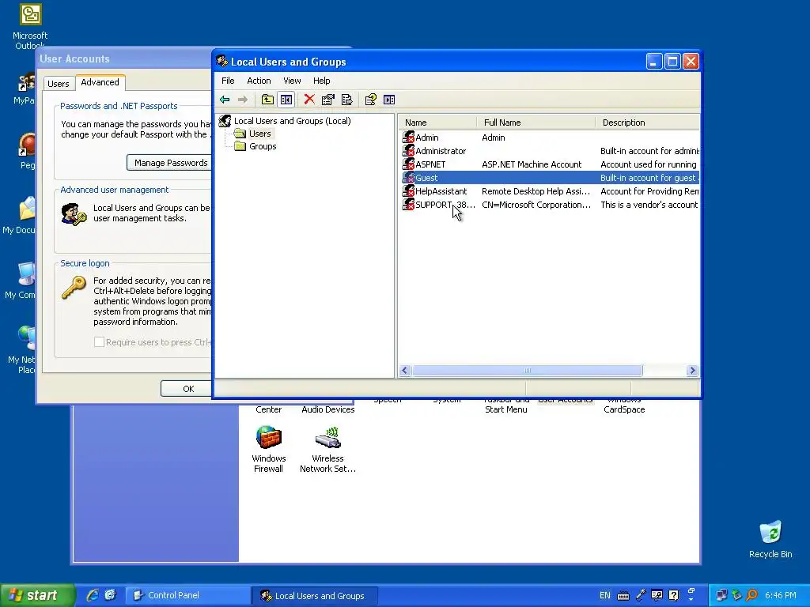
Task: Click the language bar help icon
Action: pos(674,595)
